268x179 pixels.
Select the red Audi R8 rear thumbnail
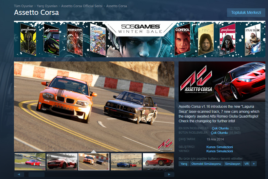[x=62, y=162]
